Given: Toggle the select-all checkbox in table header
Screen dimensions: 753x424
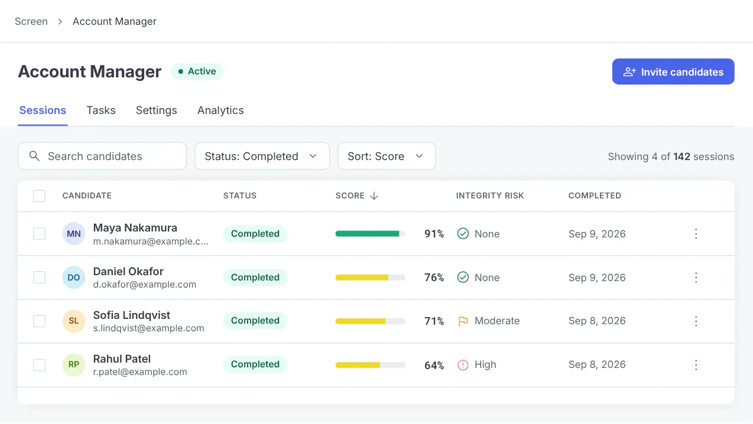Looking at the screenshot, I should (39, 196).
